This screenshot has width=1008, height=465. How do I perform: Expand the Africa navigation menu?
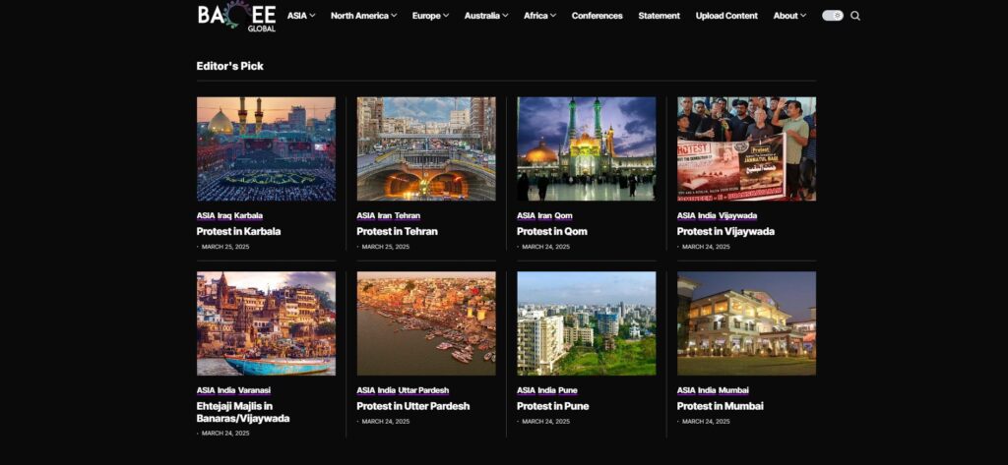[x=539, y=16]
